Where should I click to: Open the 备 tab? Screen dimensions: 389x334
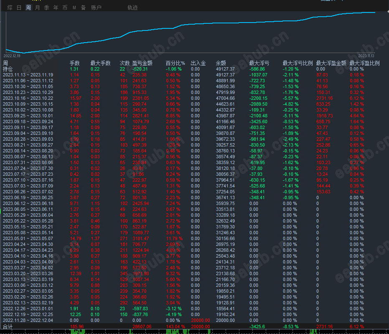(x=84, y=8)
